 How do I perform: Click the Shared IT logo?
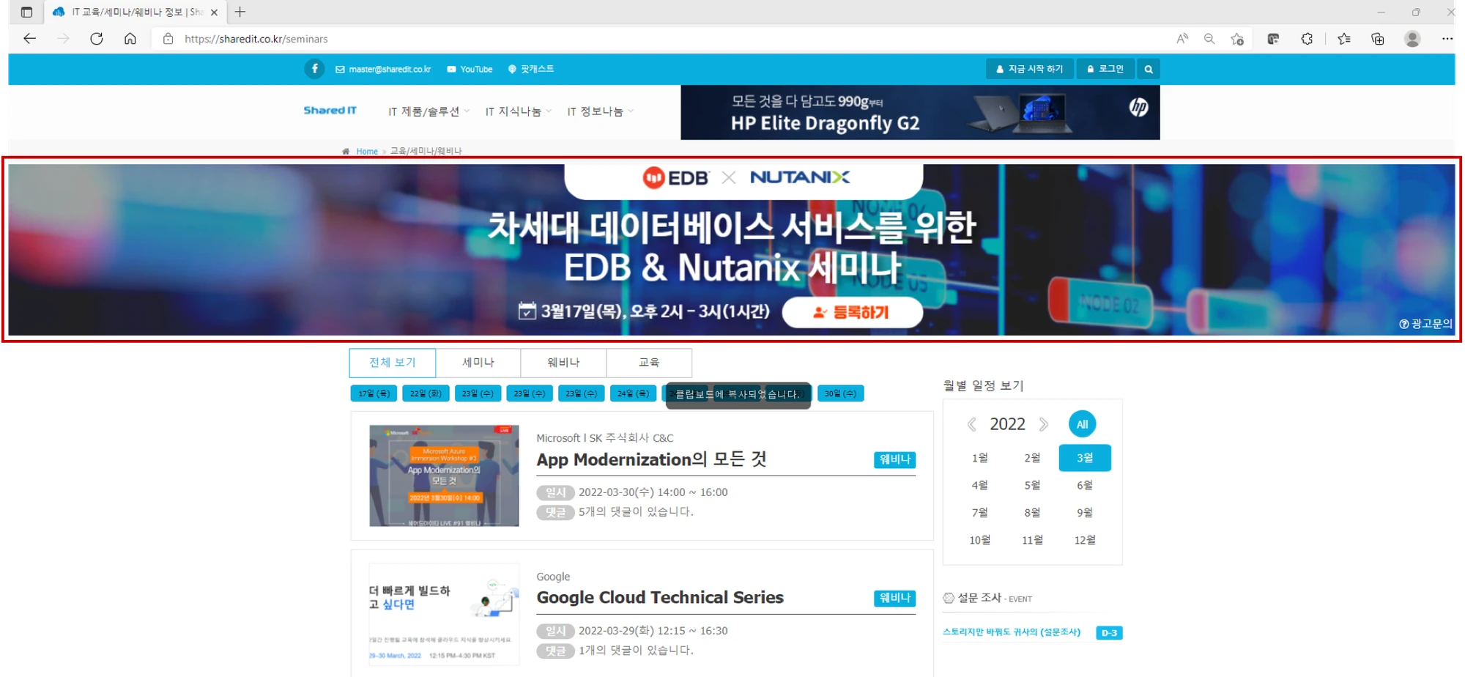pos(330,111)
